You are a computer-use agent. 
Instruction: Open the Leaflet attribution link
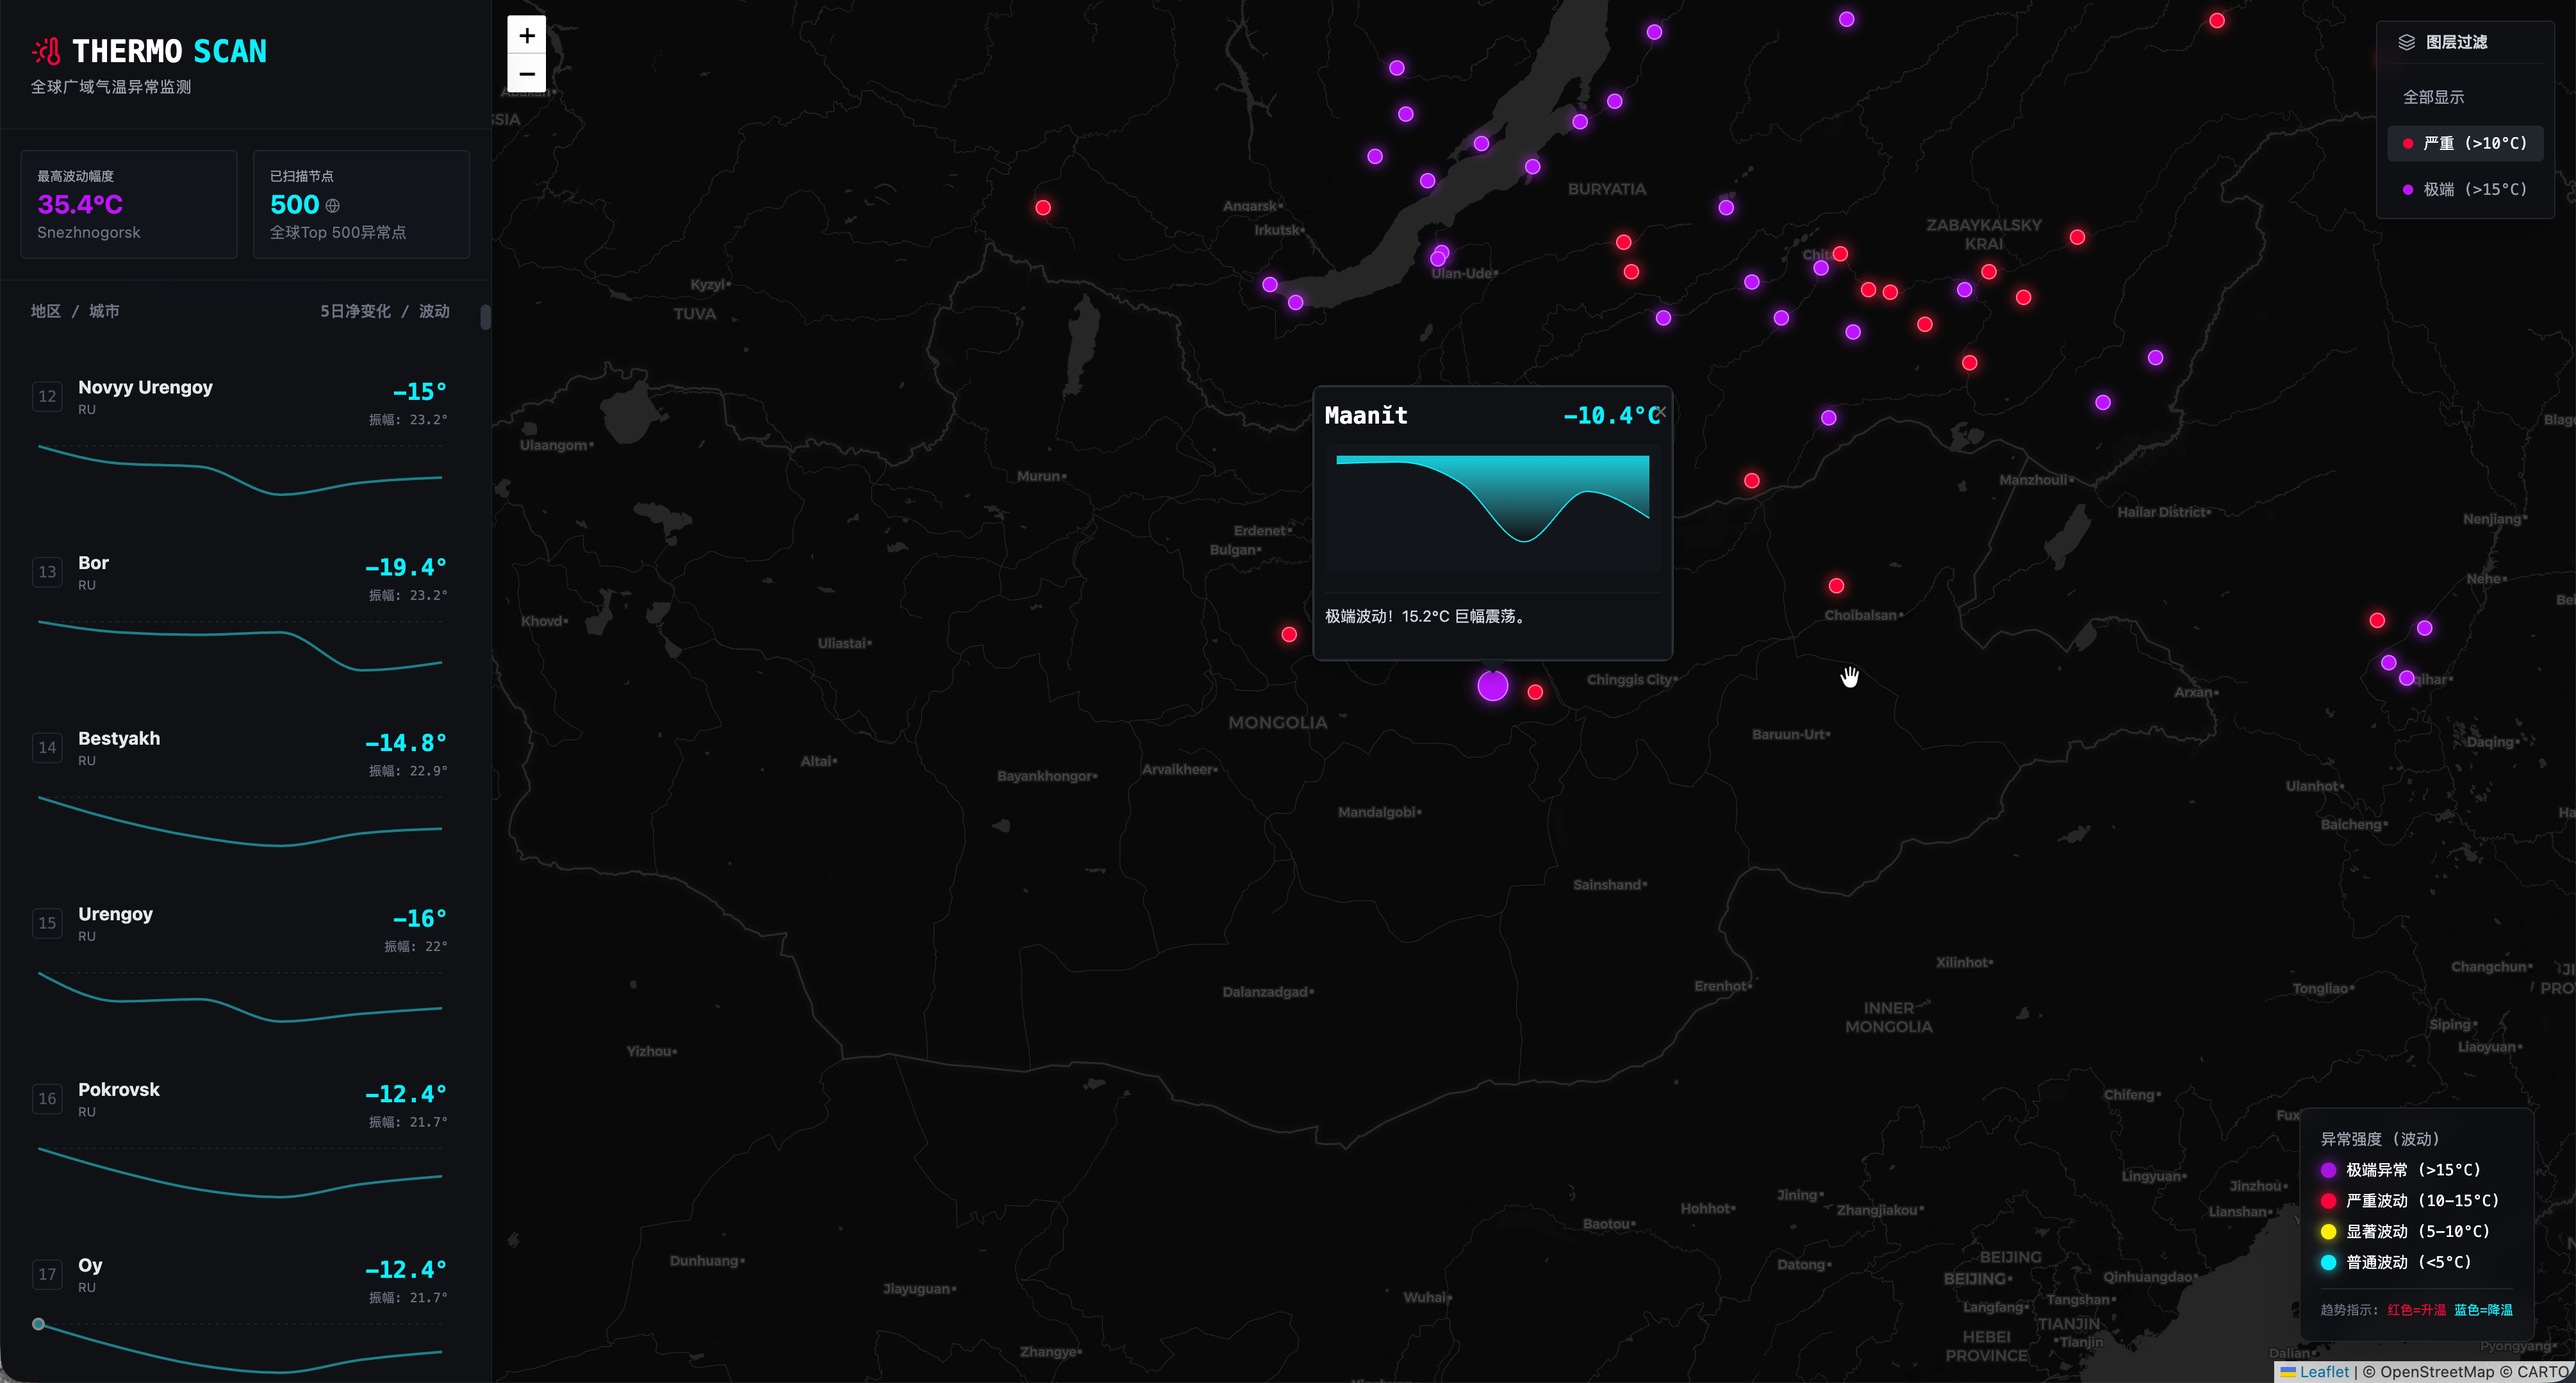pyautogui.click(x=2322, y=1372)
